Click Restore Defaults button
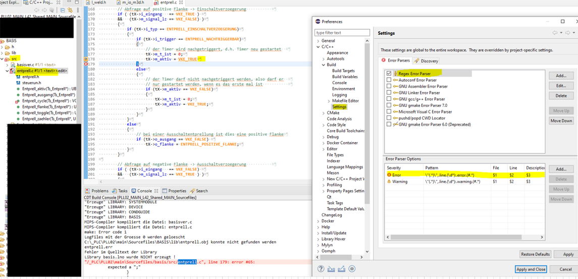This screenshot has width=578, height=279. 536,254
